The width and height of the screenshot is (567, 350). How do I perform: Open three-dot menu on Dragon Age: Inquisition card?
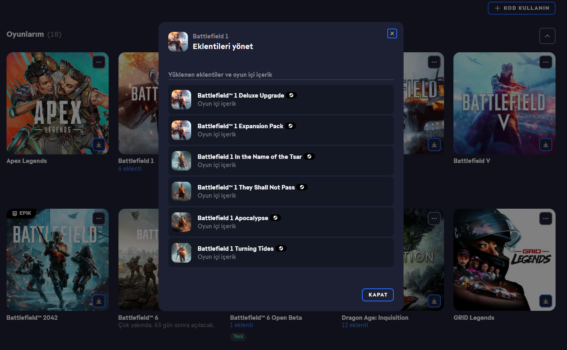(x=434, y=218)
